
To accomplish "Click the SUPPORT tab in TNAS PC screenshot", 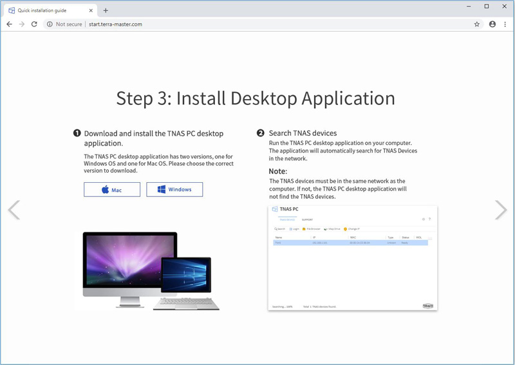I will (307, 220).
